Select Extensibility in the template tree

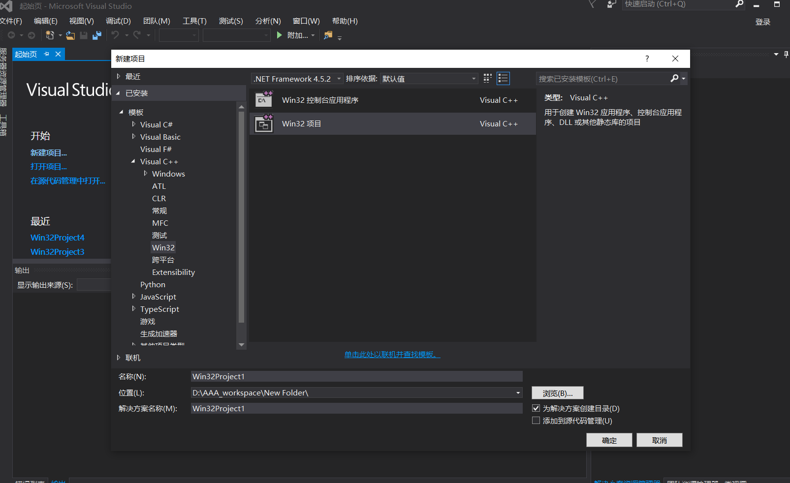[173, 272]
